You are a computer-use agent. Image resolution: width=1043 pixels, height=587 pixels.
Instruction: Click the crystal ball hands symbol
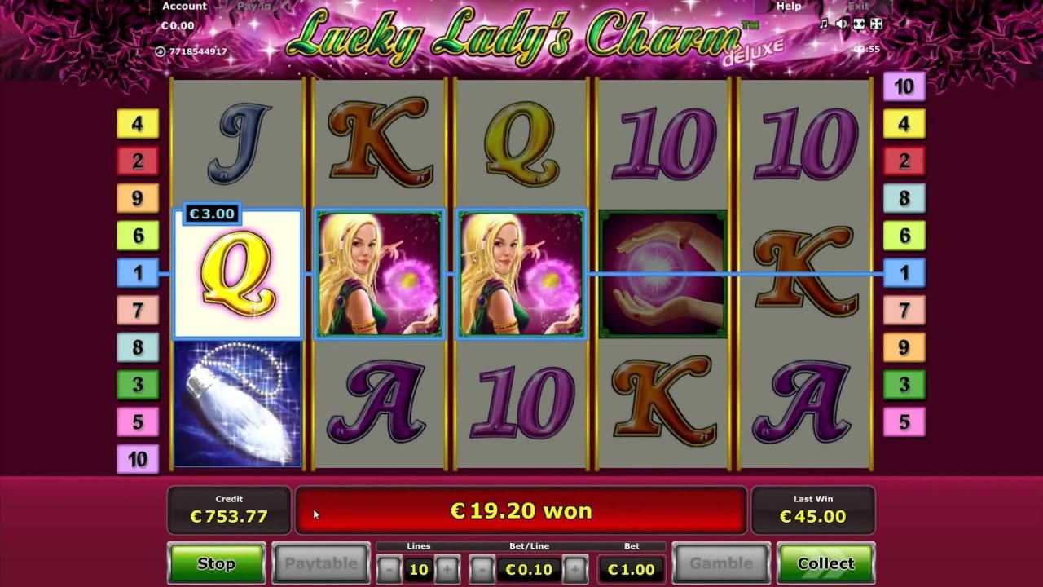(x=663, y=274)
